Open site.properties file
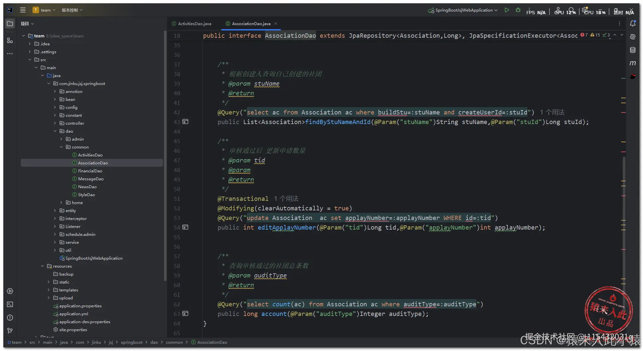The height and width of the screenshot is (351, 643). [73, 329]
